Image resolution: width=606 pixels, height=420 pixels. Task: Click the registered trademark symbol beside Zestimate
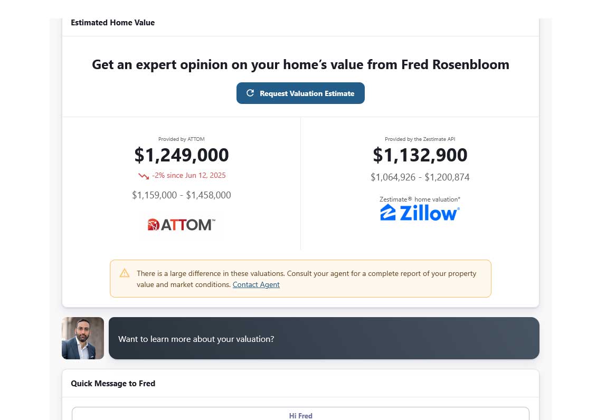(411, 199)
